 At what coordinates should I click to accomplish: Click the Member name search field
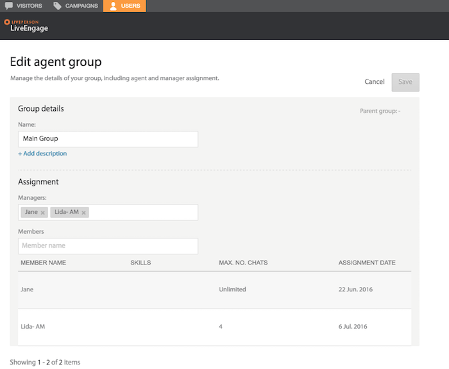tap(108, 246)
